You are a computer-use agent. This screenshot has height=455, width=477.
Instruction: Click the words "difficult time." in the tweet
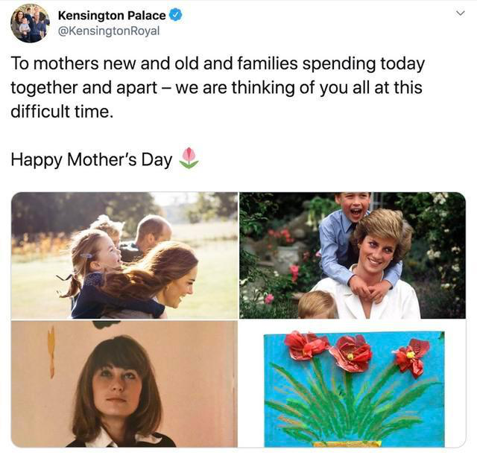click(61, 113)
